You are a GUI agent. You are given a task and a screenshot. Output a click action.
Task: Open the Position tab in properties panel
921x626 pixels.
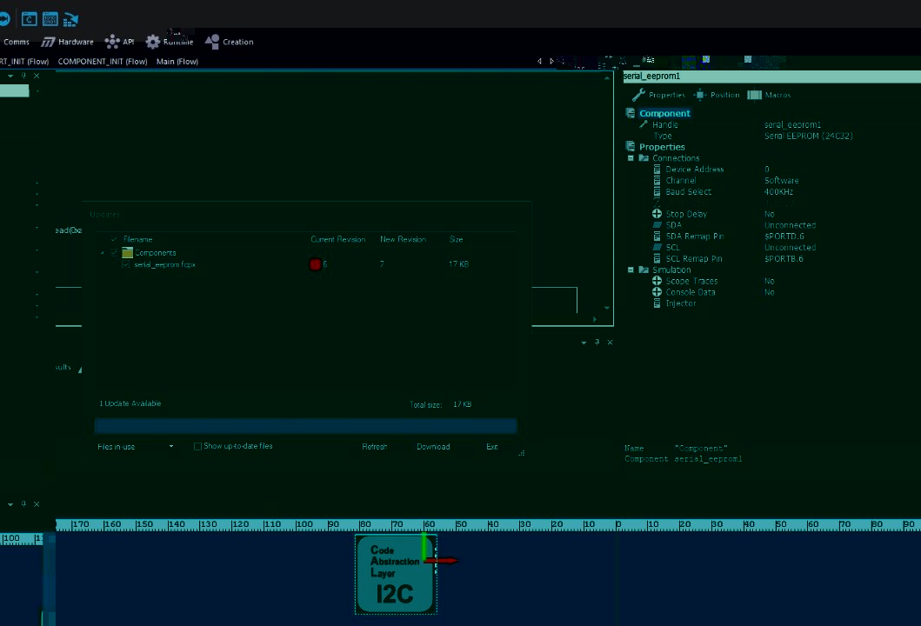click(x=716, y=95)
